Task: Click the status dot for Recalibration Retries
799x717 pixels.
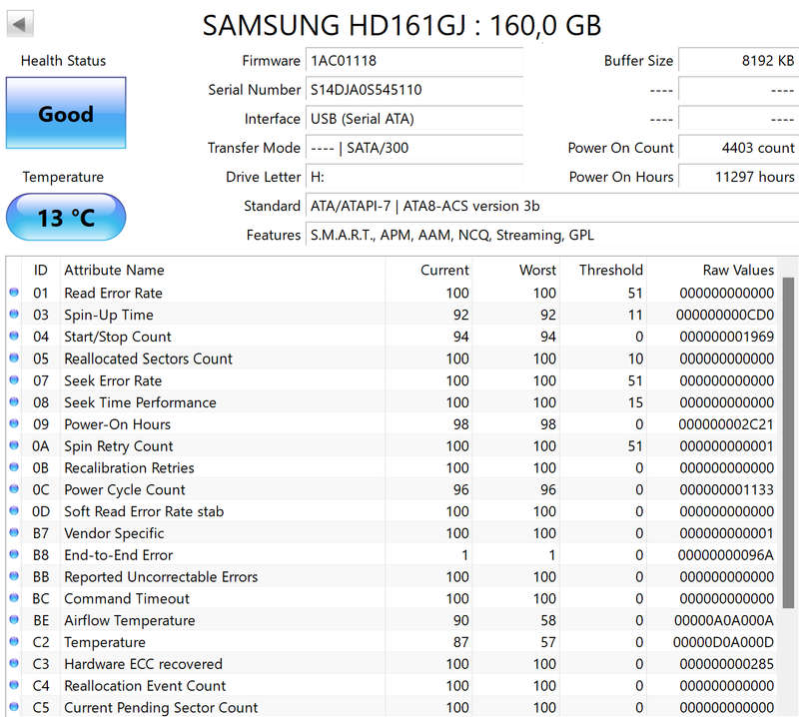Action: pyautogui.click(x=14, y=467)
